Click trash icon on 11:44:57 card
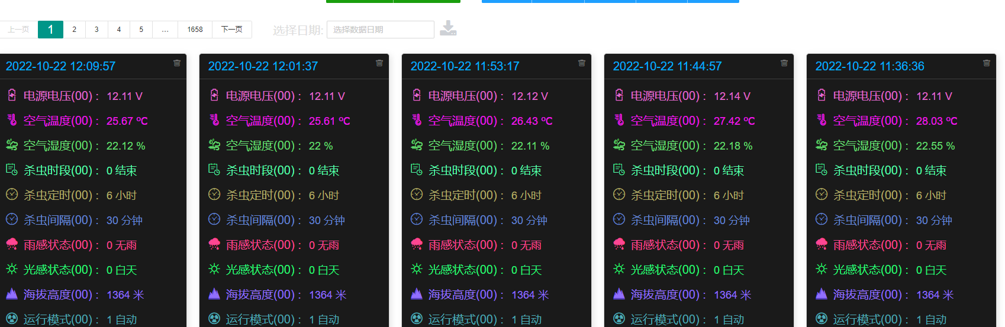1005x327 pixels. [784, 63]
